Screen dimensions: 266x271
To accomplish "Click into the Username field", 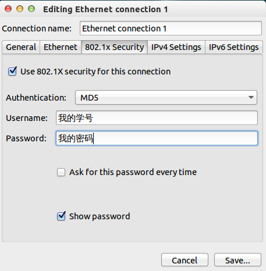I will coord(157,118).
